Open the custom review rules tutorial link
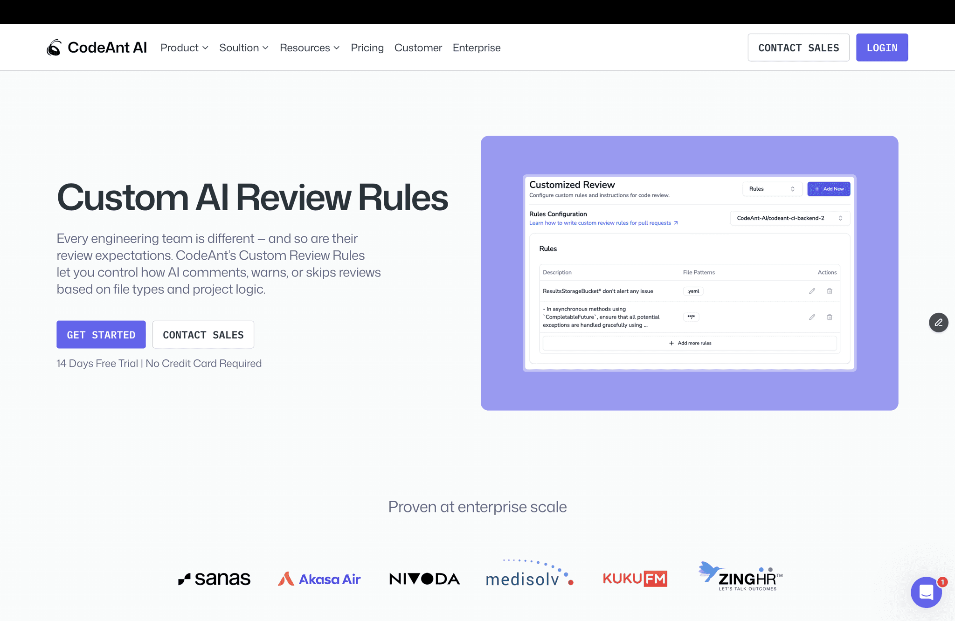The height and width of the screenshot is (621, 955). pos(601,223)
